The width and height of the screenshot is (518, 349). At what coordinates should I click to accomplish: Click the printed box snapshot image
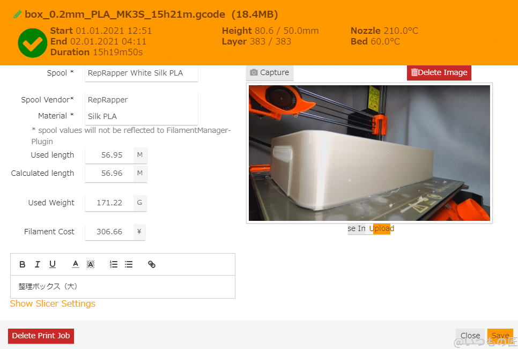click(369, 153)
